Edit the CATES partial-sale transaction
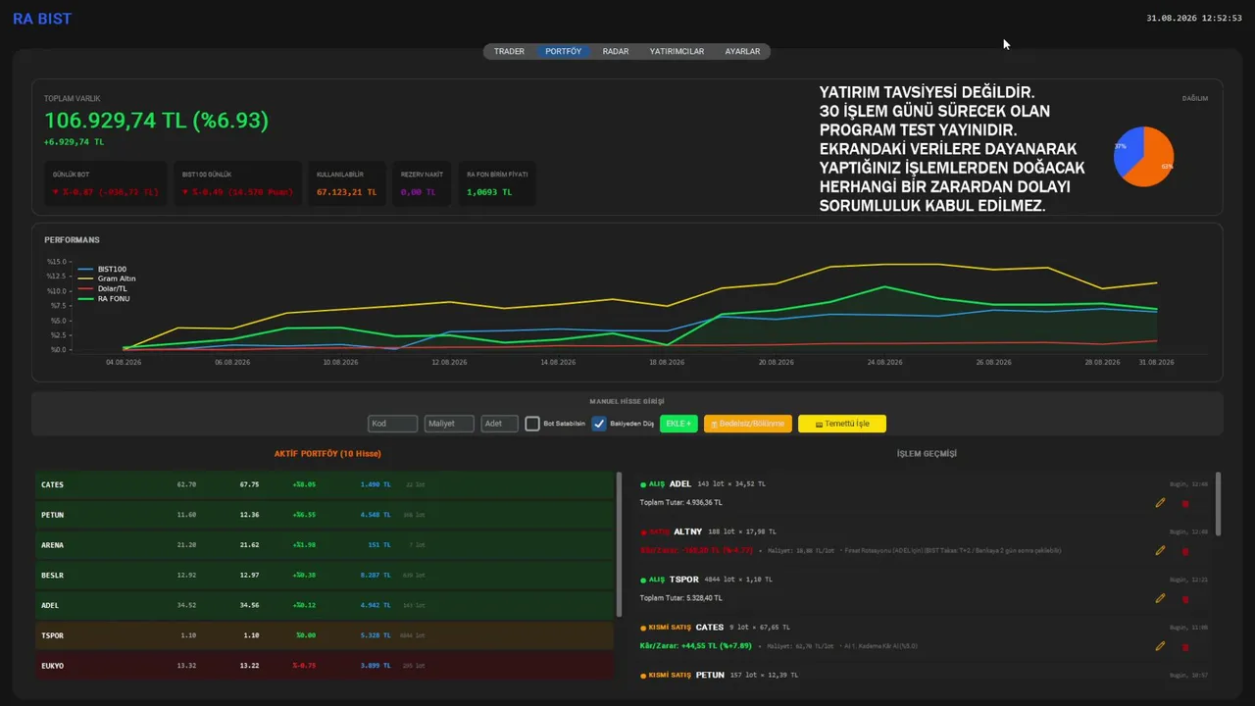 [x=1161, y=646]
